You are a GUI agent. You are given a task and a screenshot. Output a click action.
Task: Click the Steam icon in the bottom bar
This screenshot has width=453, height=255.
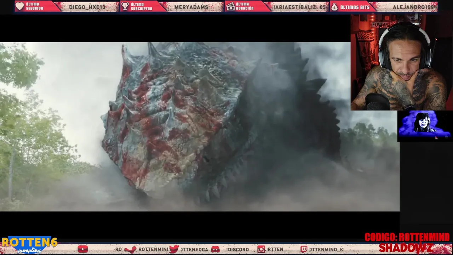[130, 249]
